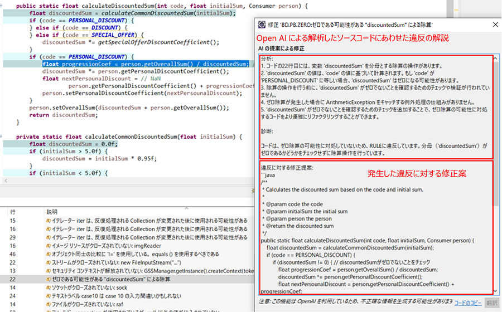Click the warning icon of the new FileInputStream row
The width and height of the screenshot is (502, 312).
click(49, 262)
